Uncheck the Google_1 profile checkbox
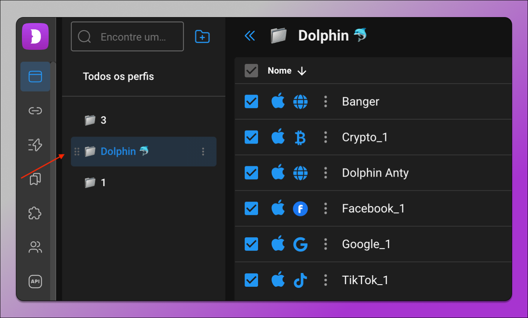 coord(251,244)
